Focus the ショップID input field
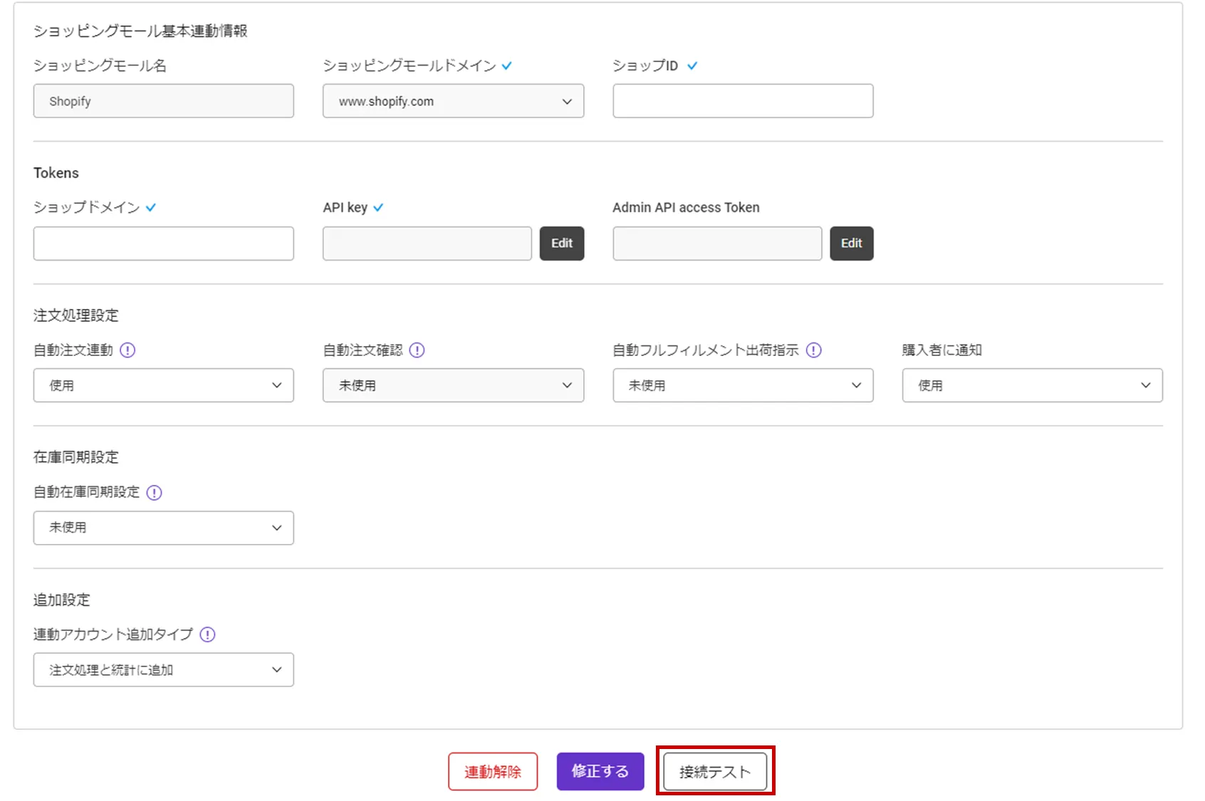Viewport: 1205px width, 801px height. pos(743,101)
